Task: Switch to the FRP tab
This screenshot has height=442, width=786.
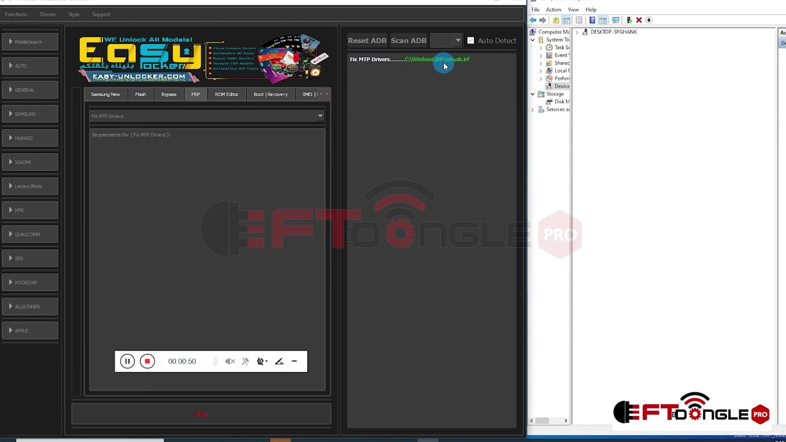Action: tap(195, 95)
